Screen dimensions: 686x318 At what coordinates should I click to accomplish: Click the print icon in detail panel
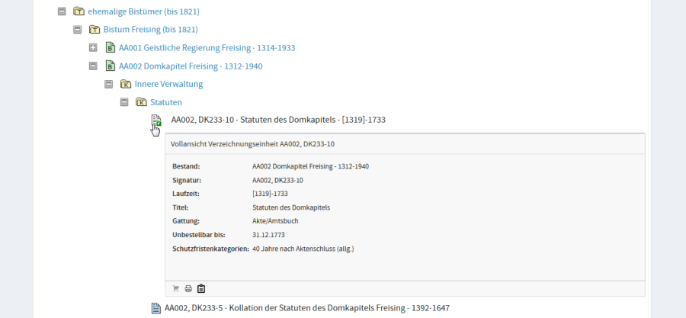(x=188, y=288)
